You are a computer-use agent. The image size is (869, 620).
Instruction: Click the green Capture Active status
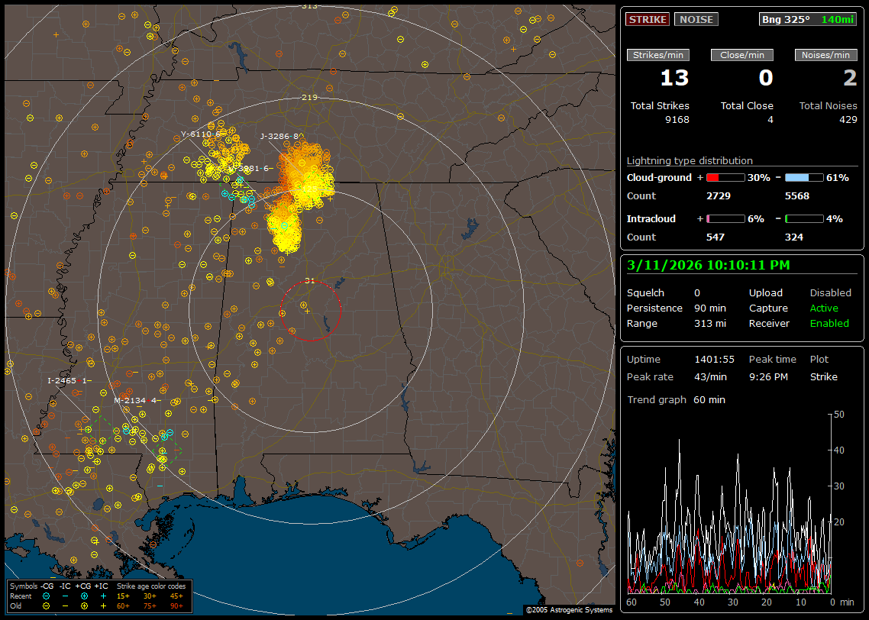pyautogui.click(x=824, y=308)
